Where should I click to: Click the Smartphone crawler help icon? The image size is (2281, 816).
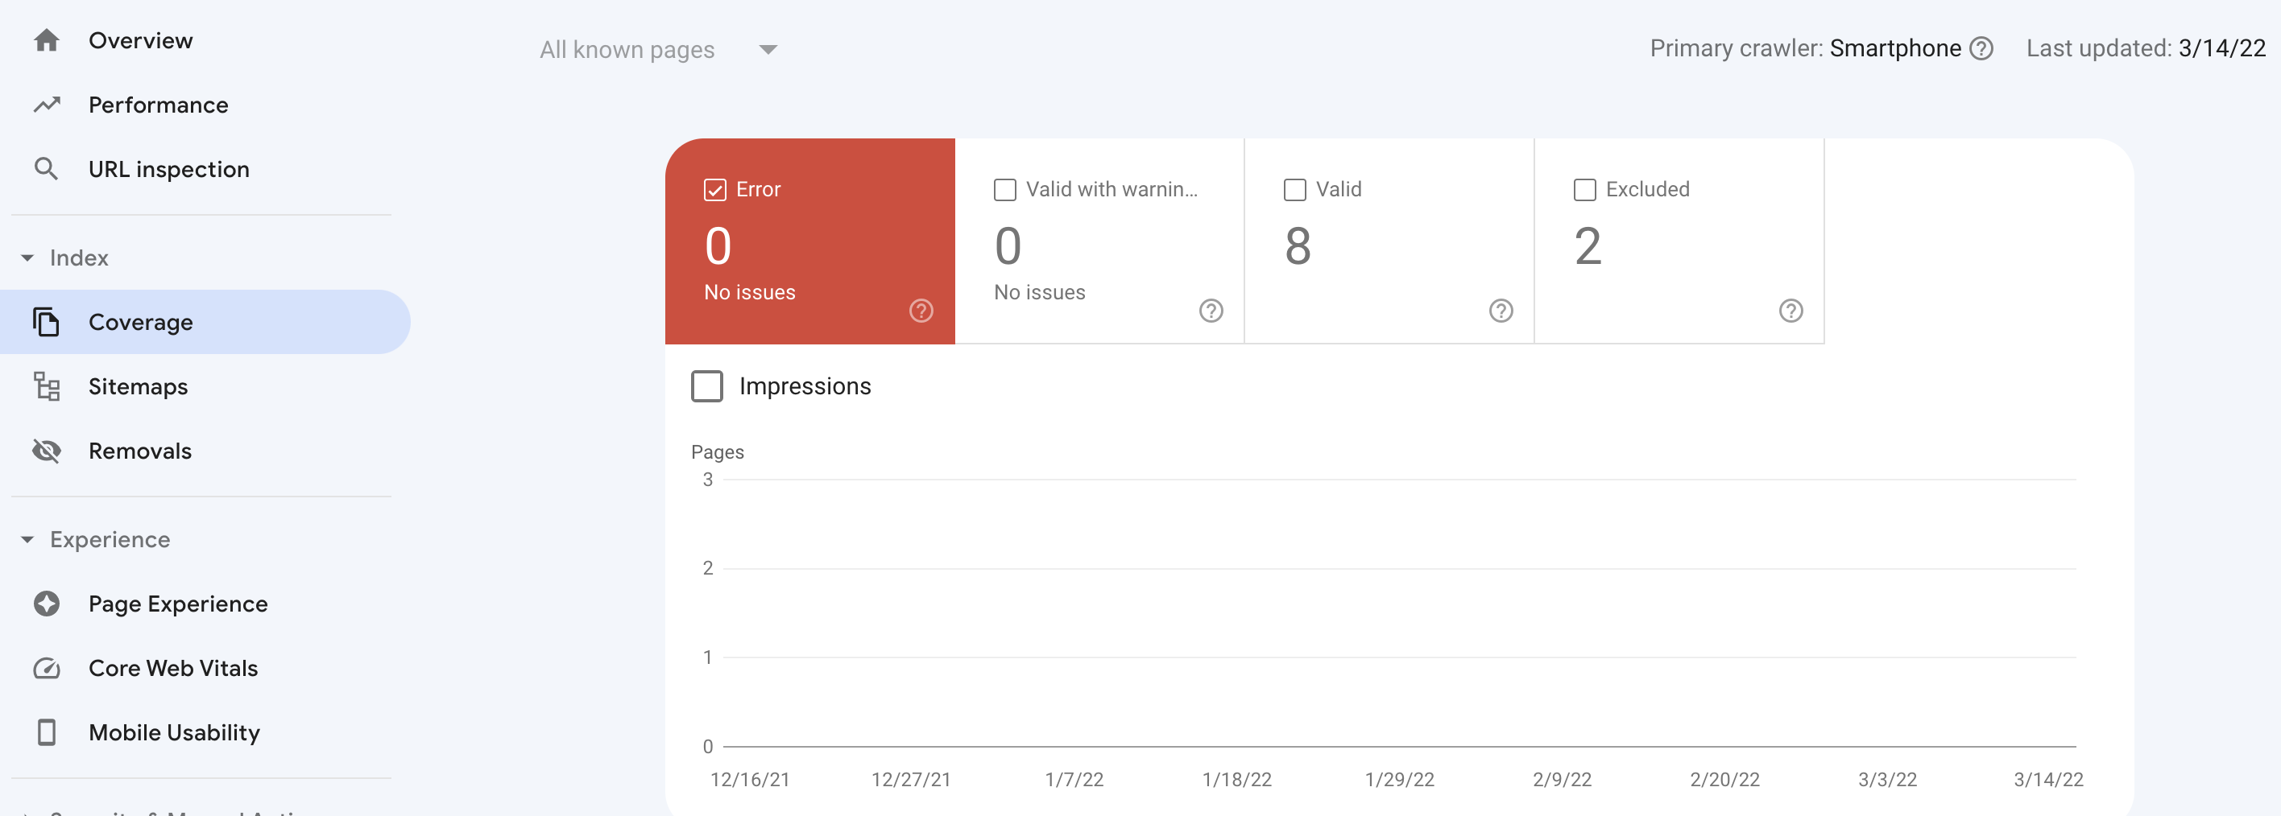pyautogui.click(x=1981, y=48)
